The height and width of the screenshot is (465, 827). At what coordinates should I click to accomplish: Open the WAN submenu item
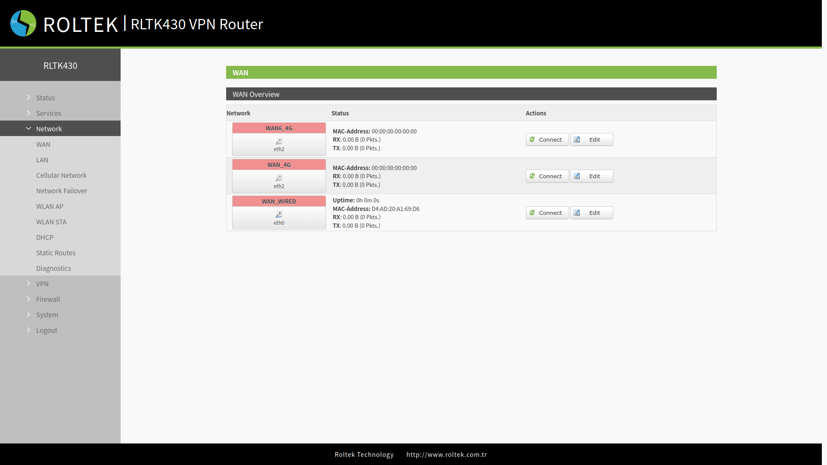pos(43,144)
